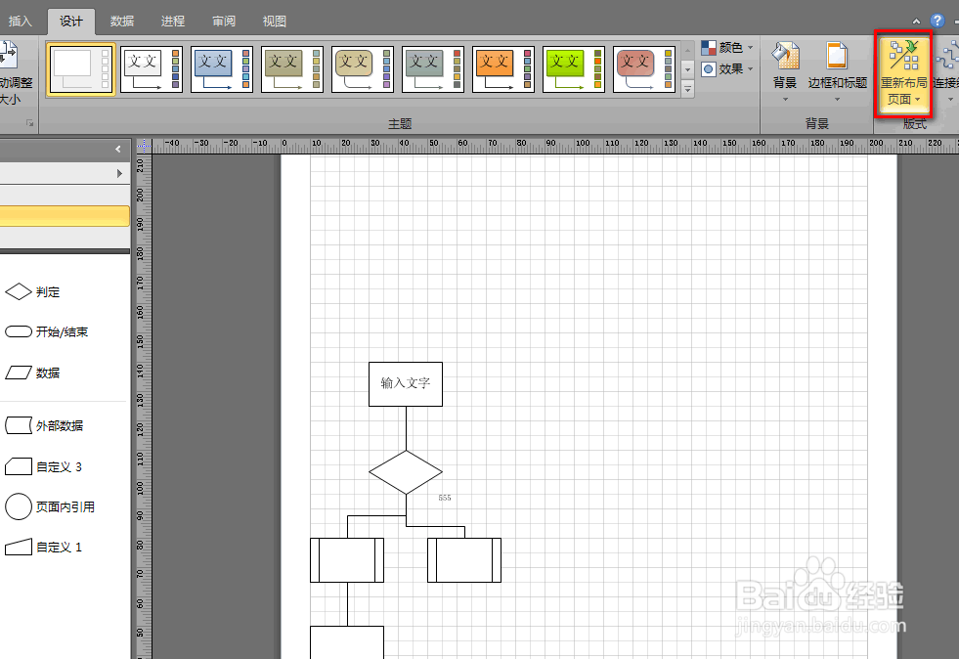Collapse the Shapes panel arrow

click(x=118, y=149)
